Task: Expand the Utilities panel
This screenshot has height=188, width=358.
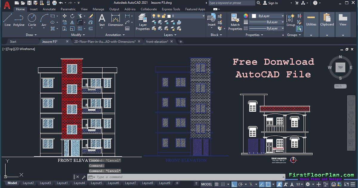Action: pyautogui.click(x=311, y=35)
